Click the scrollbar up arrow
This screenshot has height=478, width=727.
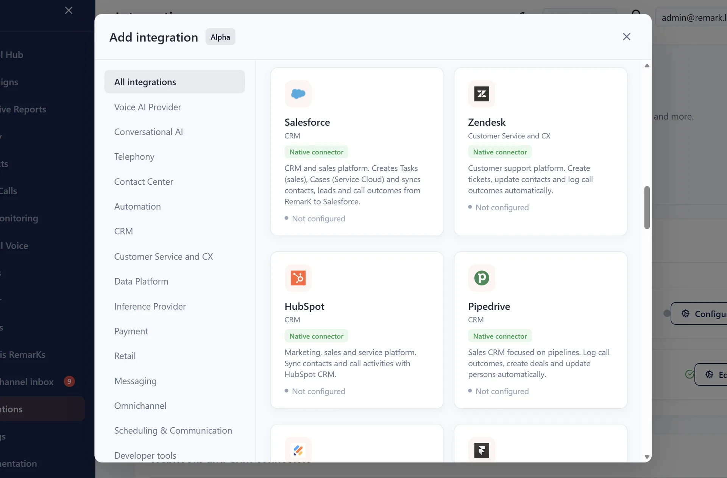coord(647,66)
